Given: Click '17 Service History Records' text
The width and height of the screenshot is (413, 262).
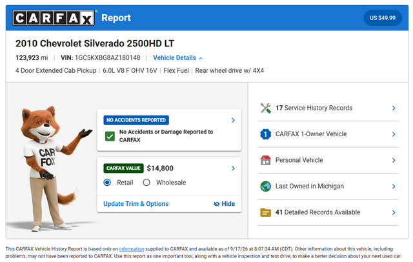Looking at the screenshot, I should tap(314, 108).
